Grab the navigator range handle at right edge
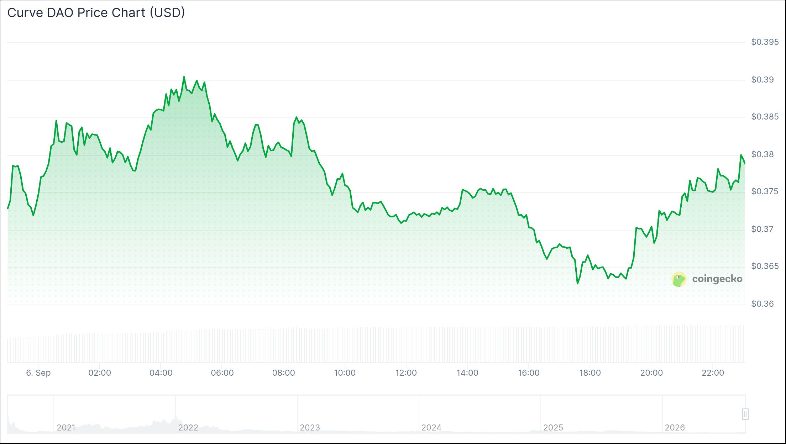The height and width of the screenshot is (444, 786). pyautogui.click(x=745, y=414)
